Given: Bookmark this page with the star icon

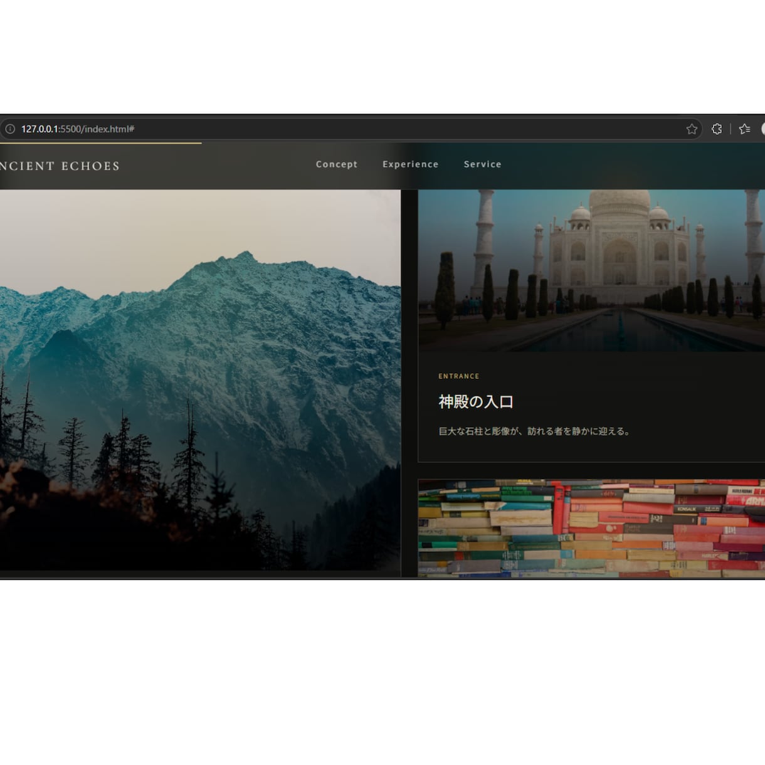Looking at the screenshot, I should tap(692, 129).
